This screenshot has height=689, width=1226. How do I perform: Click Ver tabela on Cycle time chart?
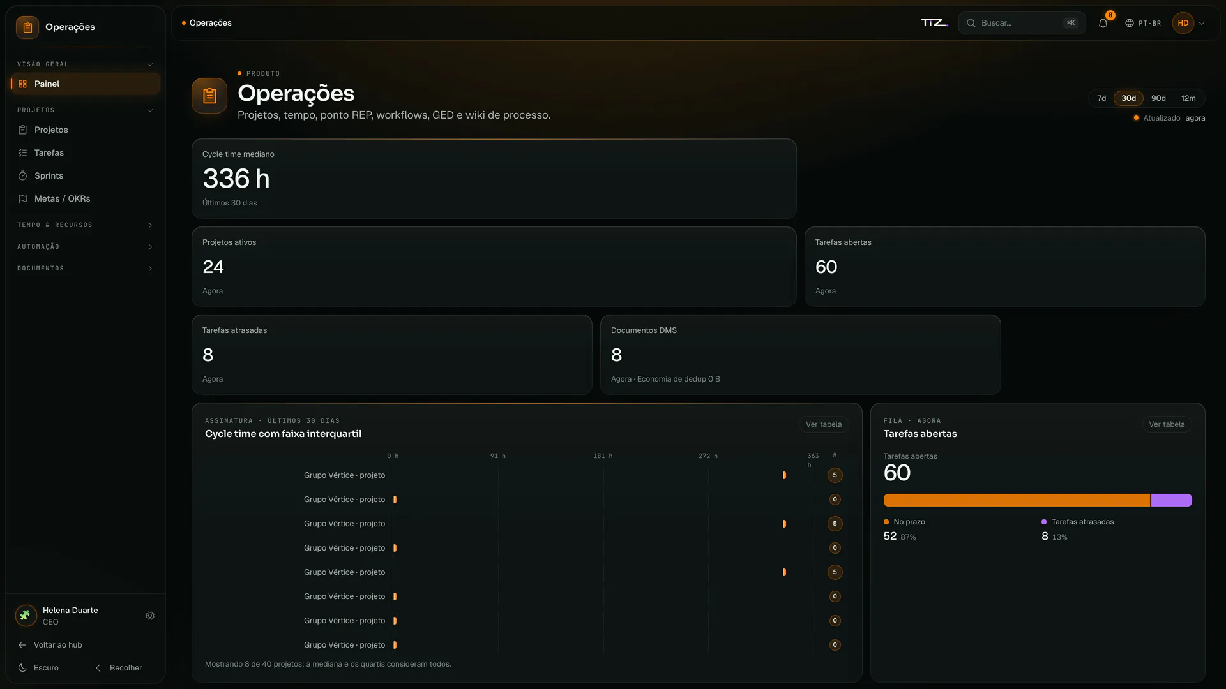[x=823, y=424]
